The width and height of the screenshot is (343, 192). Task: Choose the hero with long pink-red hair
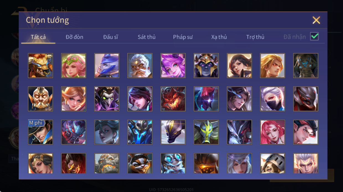click(x=272, y=132)
